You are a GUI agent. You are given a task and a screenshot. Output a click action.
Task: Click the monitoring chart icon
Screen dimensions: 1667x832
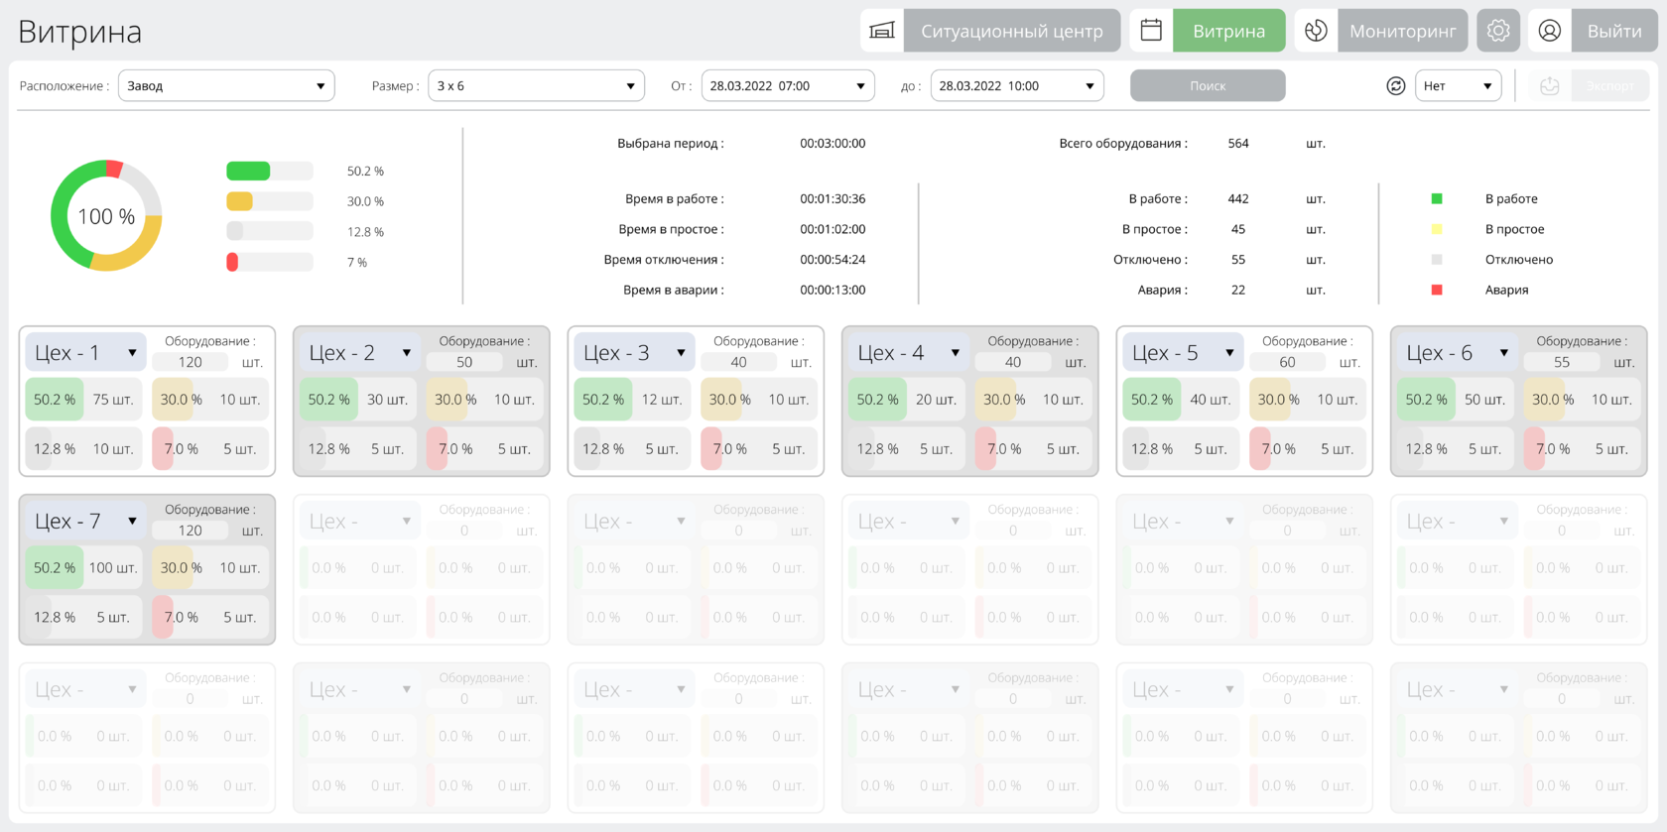click(1316, 31)
